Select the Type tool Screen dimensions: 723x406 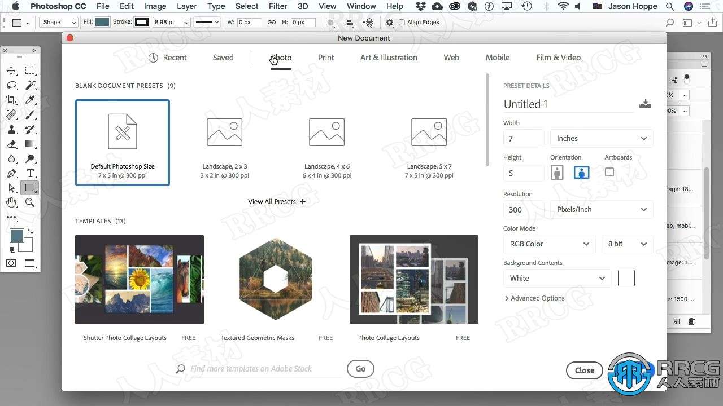tap(30, 173)
